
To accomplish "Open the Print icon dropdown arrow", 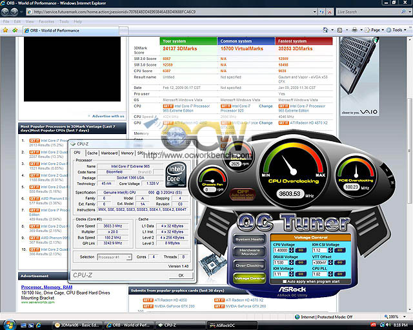I will point(361,30).
